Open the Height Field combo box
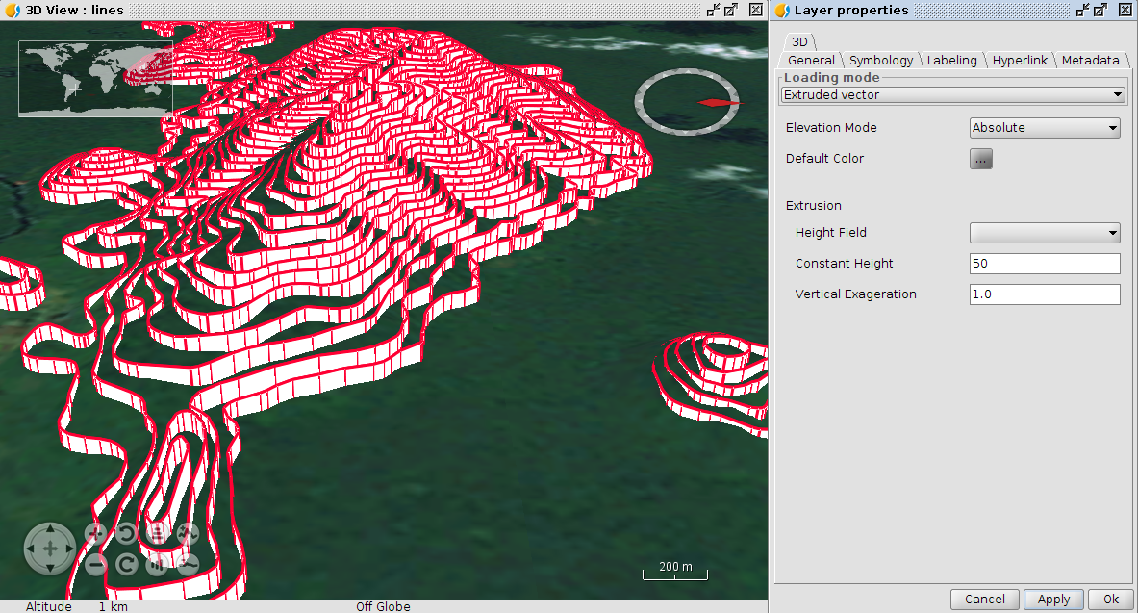 point(1044,233)
